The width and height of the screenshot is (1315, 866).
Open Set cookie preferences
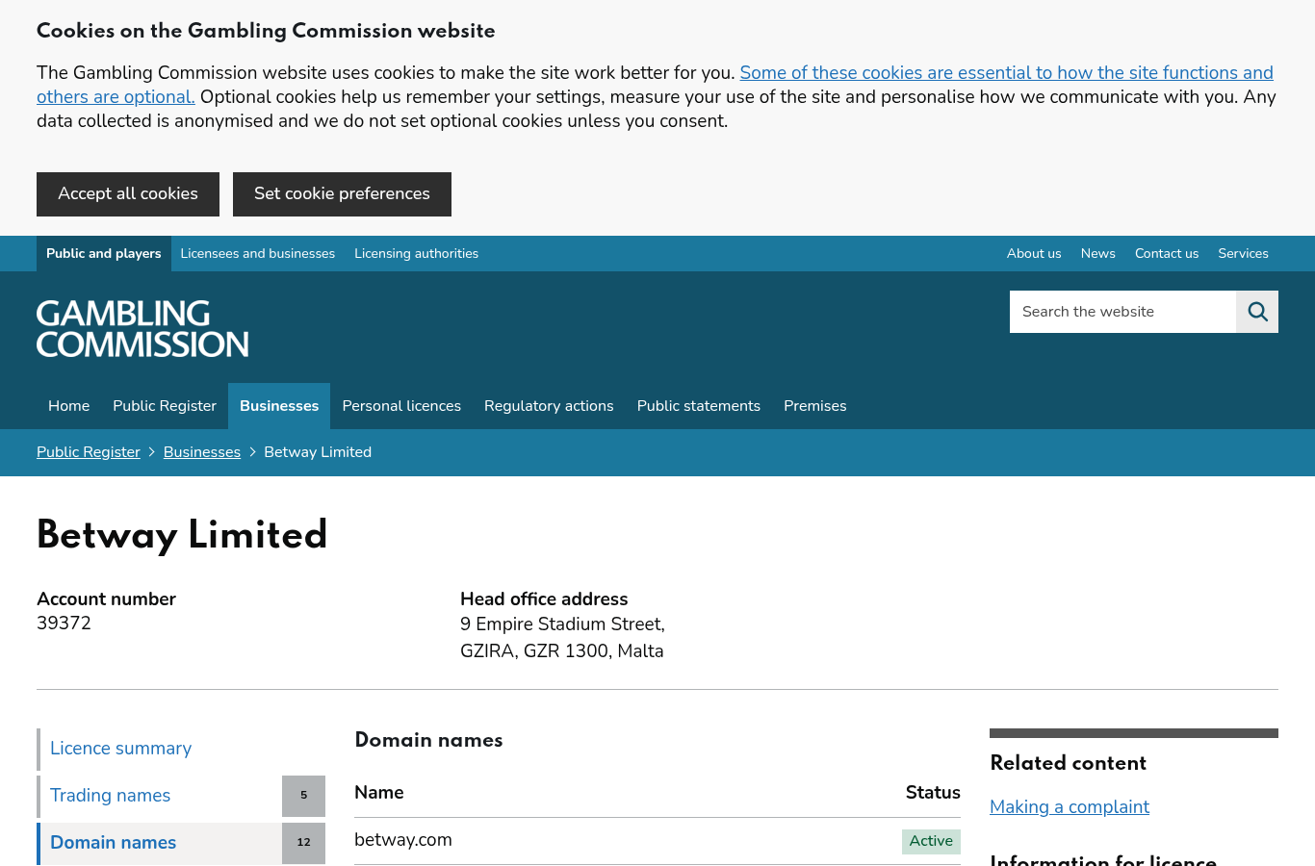point(342,194)
